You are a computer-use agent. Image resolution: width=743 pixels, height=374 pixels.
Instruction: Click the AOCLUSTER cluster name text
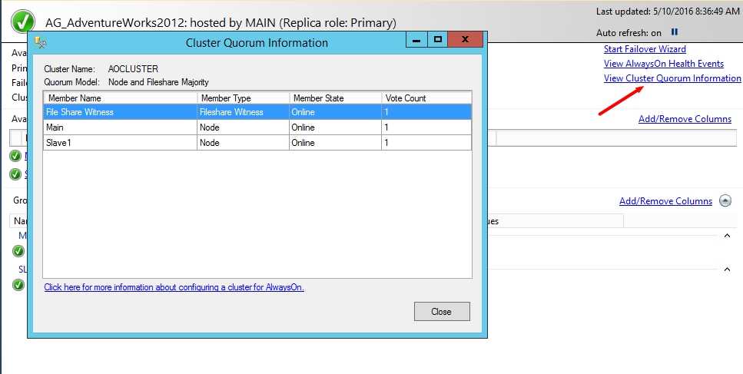point(133,69)
